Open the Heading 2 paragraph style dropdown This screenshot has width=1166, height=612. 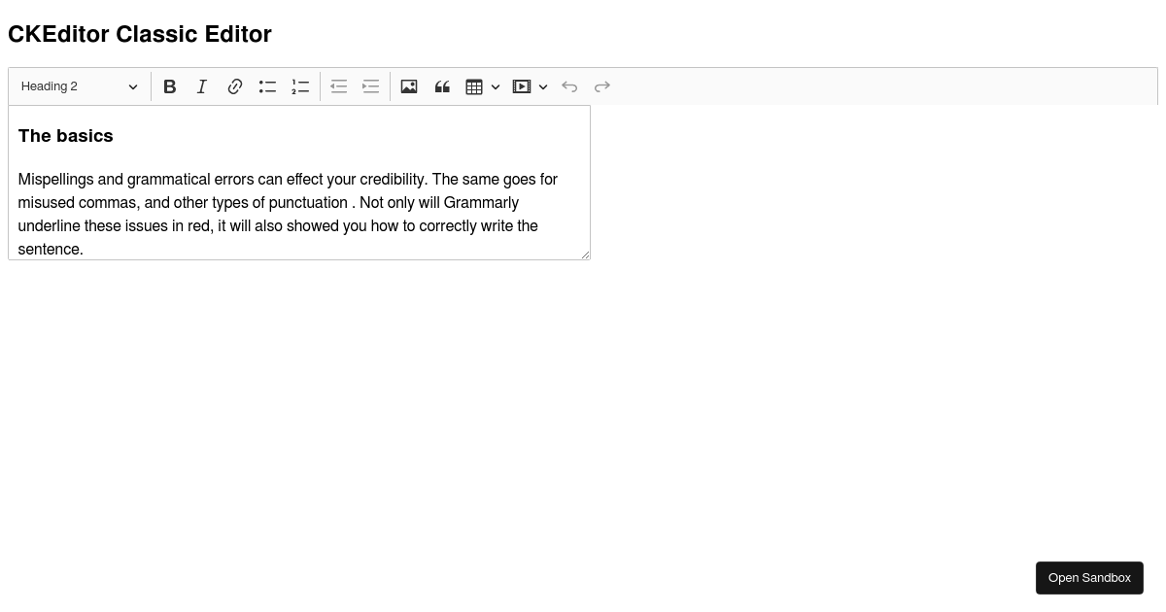click(80, 86)
